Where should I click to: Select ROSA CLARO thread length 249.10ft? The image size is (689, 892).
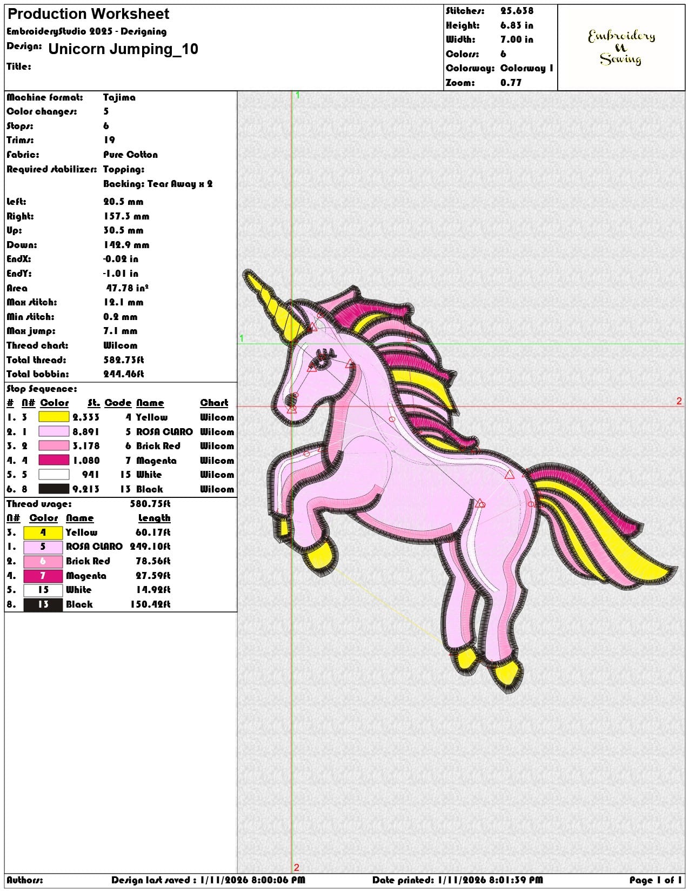coord(150,547)
